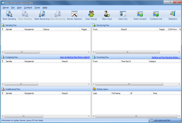The width and height of the screenshot is (182, 123).
Task: Open 'Setting up Fax Routing Rules' link
Action: click(x=166, y=57)
